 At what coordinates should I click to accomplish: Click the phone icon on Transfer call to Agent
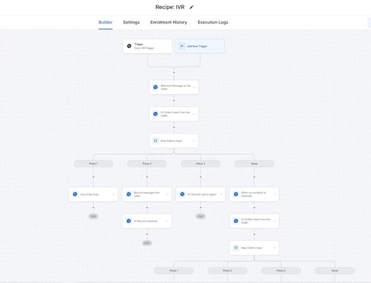point(182,194)
